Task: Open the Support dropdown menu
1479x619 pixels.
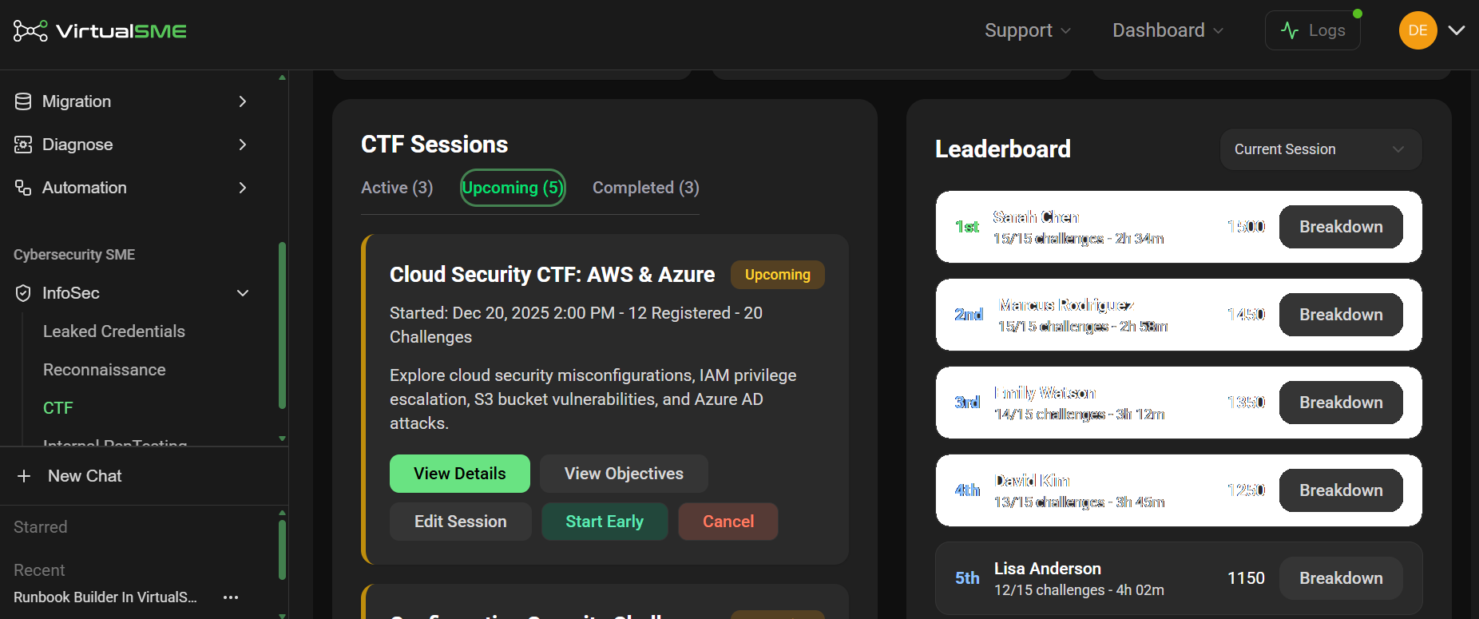Action: click(x=1027, y=30)
